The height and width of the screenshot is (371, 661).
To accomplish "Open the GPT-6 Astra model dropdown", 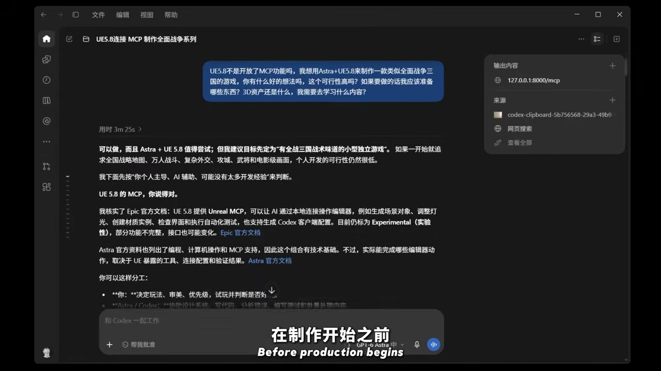I will click(x=381, y=345).
